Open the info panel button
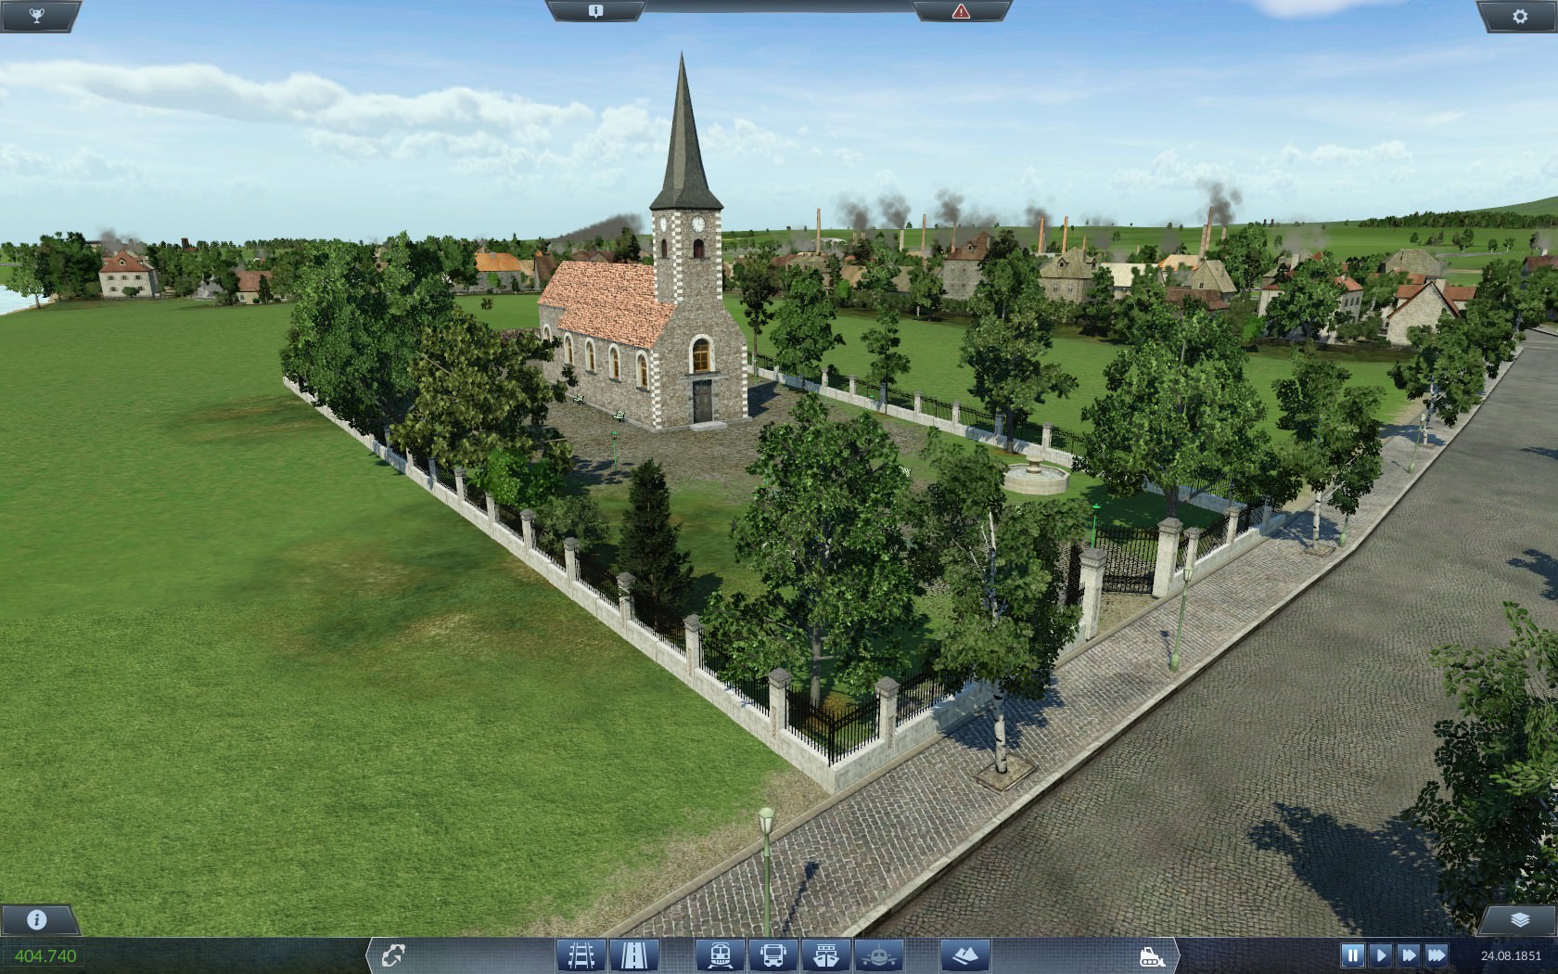This screenshot has width=1558, height=974. pyautogui.click(x=37, y=919)
